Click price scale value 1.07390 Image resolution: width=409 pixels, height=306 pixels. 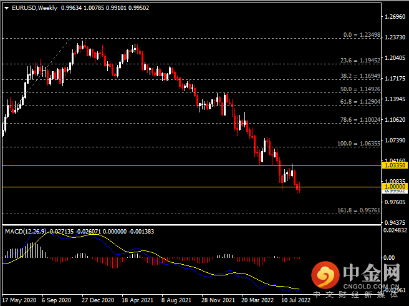(395, 141)
